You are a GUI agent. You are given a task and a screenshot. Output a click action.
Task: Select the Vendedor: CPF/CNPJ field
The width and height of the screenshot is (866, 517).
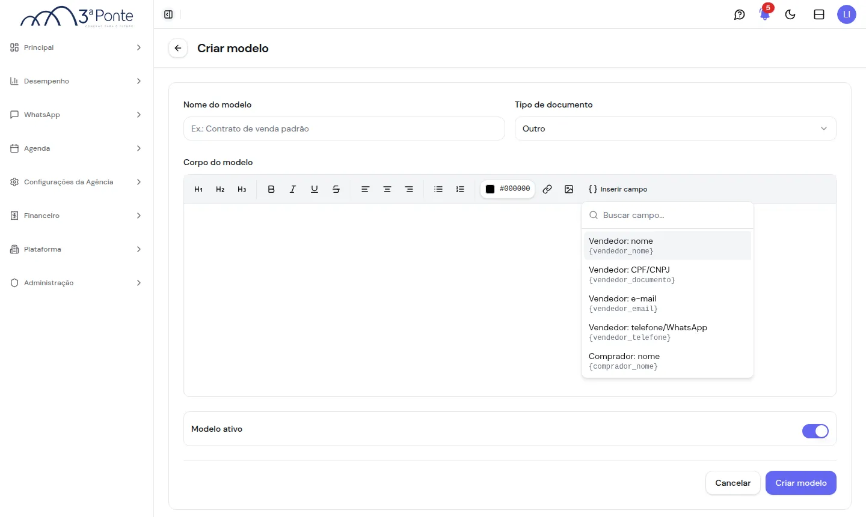pos(668,274)
